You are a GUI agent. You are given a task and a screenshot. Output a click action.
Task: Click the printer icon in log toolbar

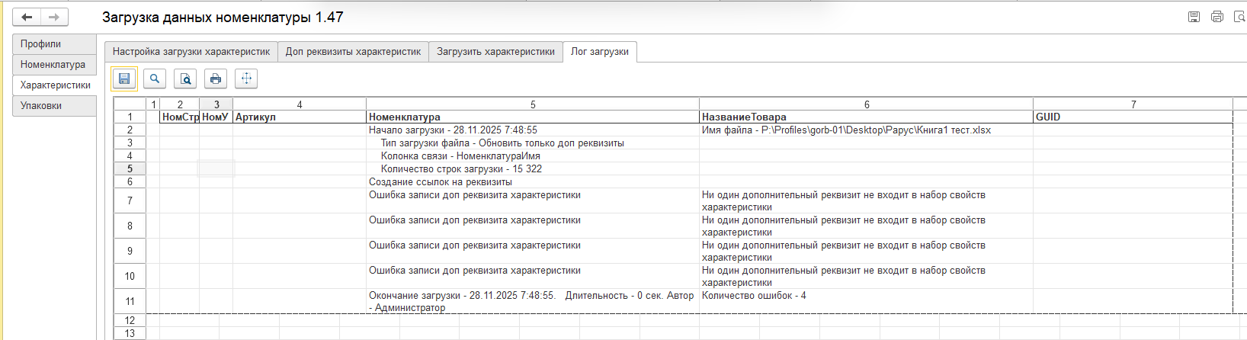point(216,79)
